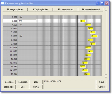Click the 14.1205 position cell
112x94 pixels.
click(x=12, y=70)
